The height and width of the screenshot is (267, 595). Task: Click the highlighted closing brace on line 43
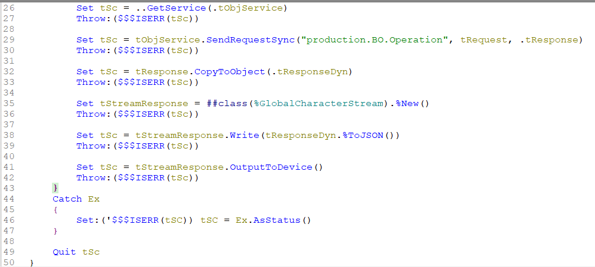pos(56,188)
